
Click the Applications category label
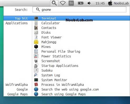coord(17,23)
